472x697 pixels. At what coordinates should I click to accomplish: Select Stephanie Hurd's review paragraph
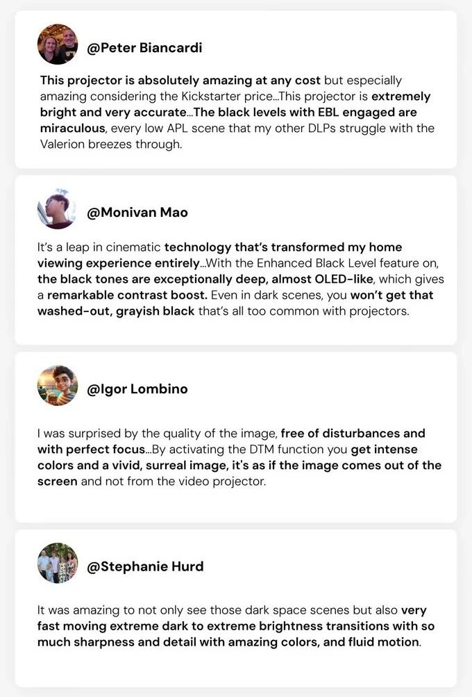236,626
